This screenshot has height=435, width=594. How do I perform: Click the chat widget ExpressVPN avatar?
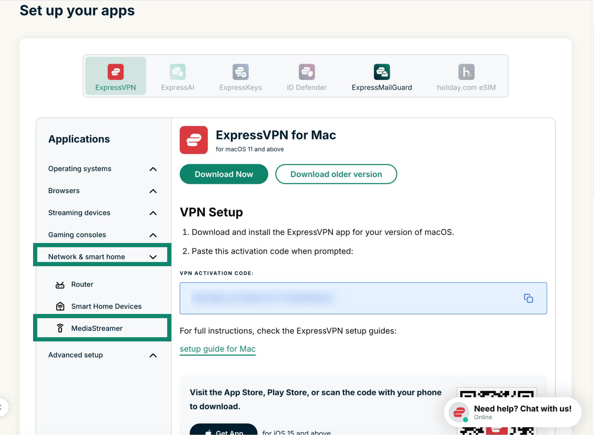459,412
